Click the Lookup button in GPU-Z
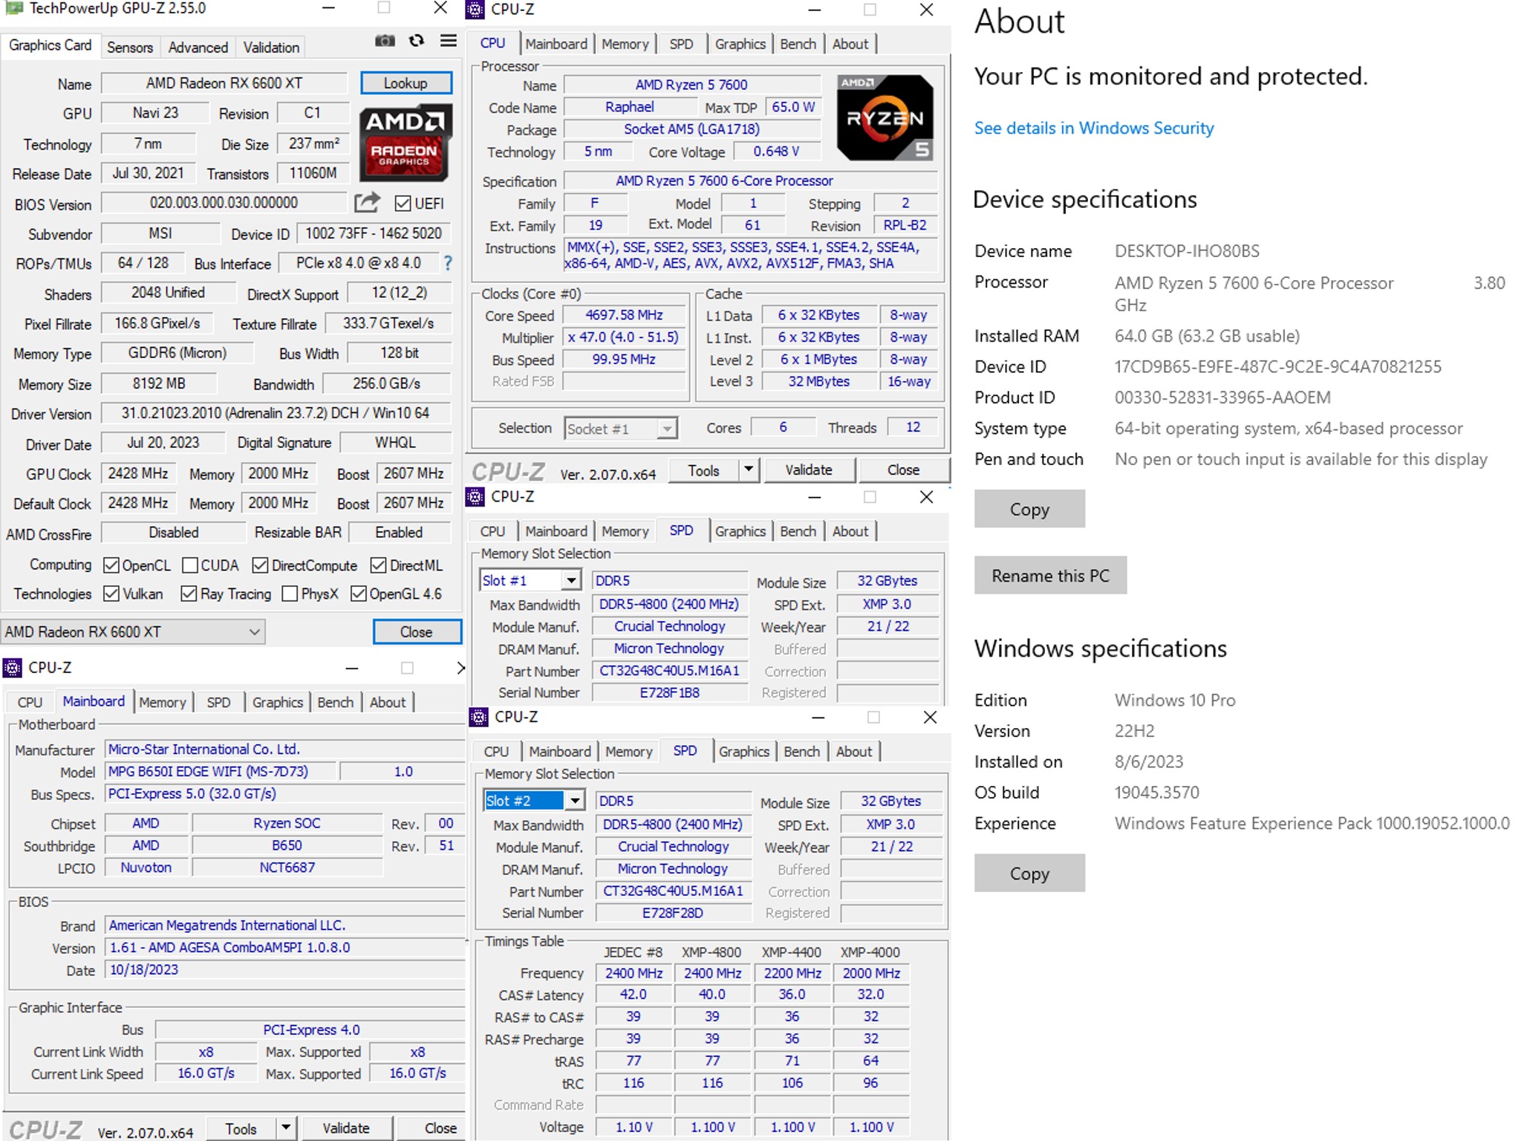 coord(406,82)
